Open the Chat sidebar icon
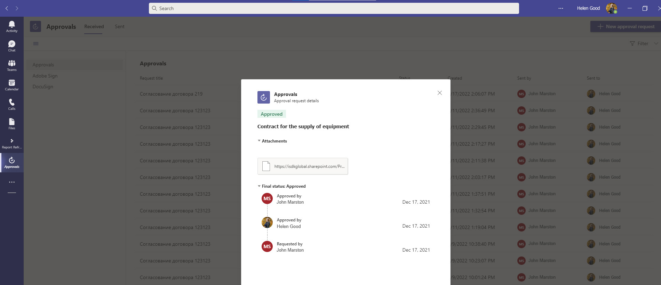 click(x=11, y=46)
